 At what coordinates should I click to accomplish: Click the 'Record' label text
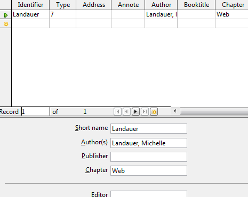pos(9,112)
